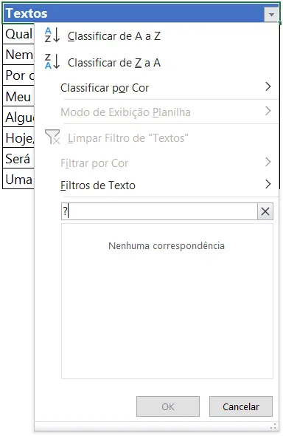Open the Textos column filter dropdown arrow

click(x=271, y=14)
